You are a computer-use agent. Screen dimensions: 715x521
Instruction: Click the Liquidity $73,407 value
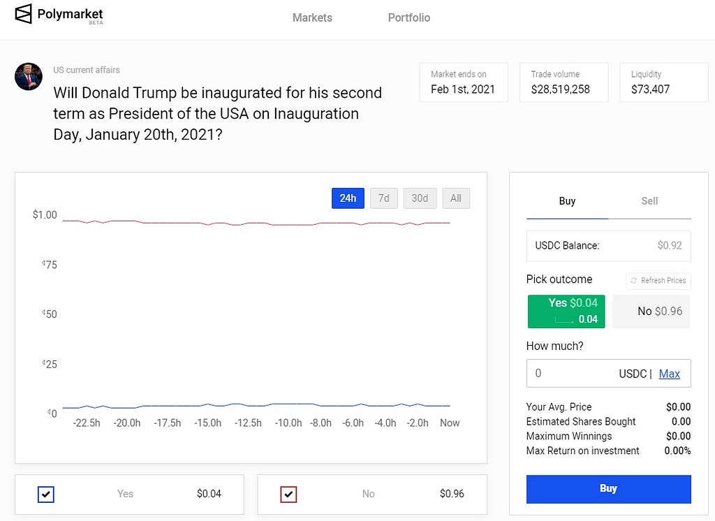pos(650,89)
